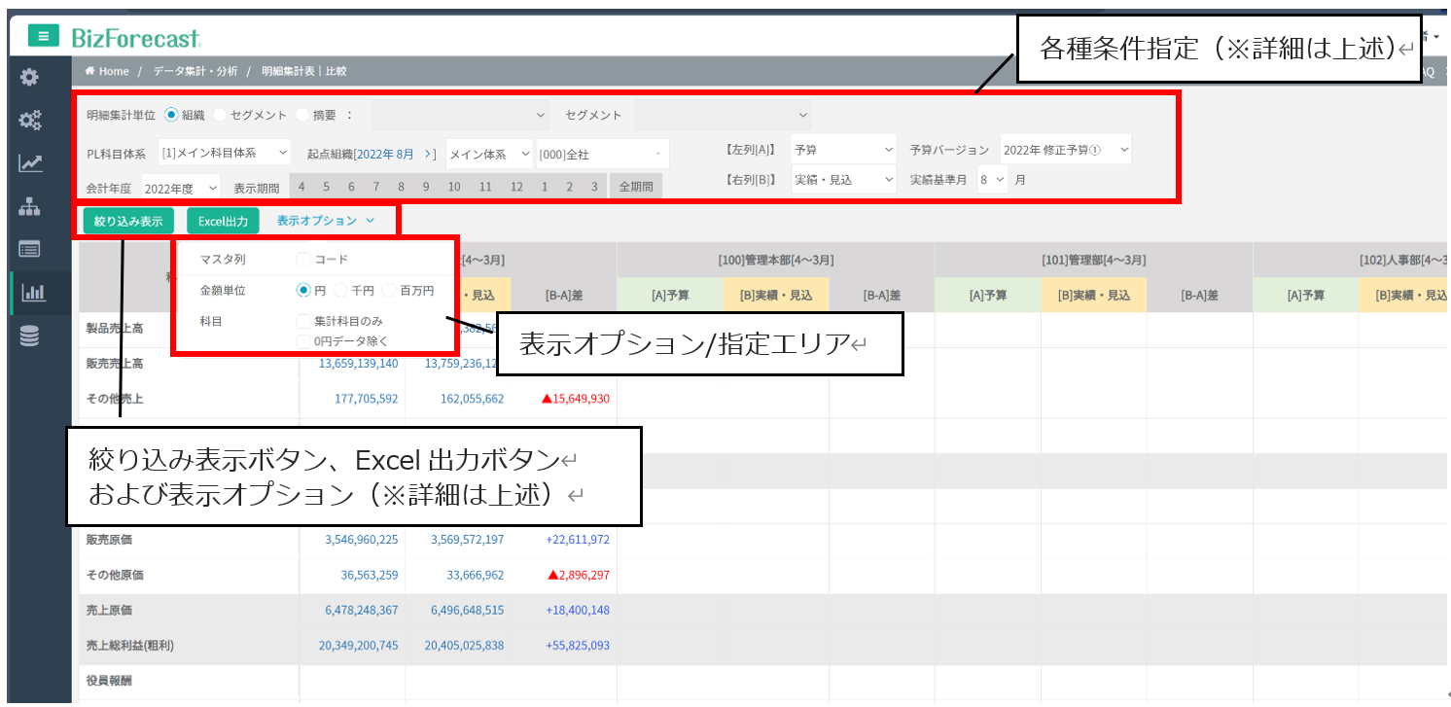Image resolution: width=1451 pixels, height=707 pixels.
Task: Select the bar chart sidebar icon
Action: 33,292
